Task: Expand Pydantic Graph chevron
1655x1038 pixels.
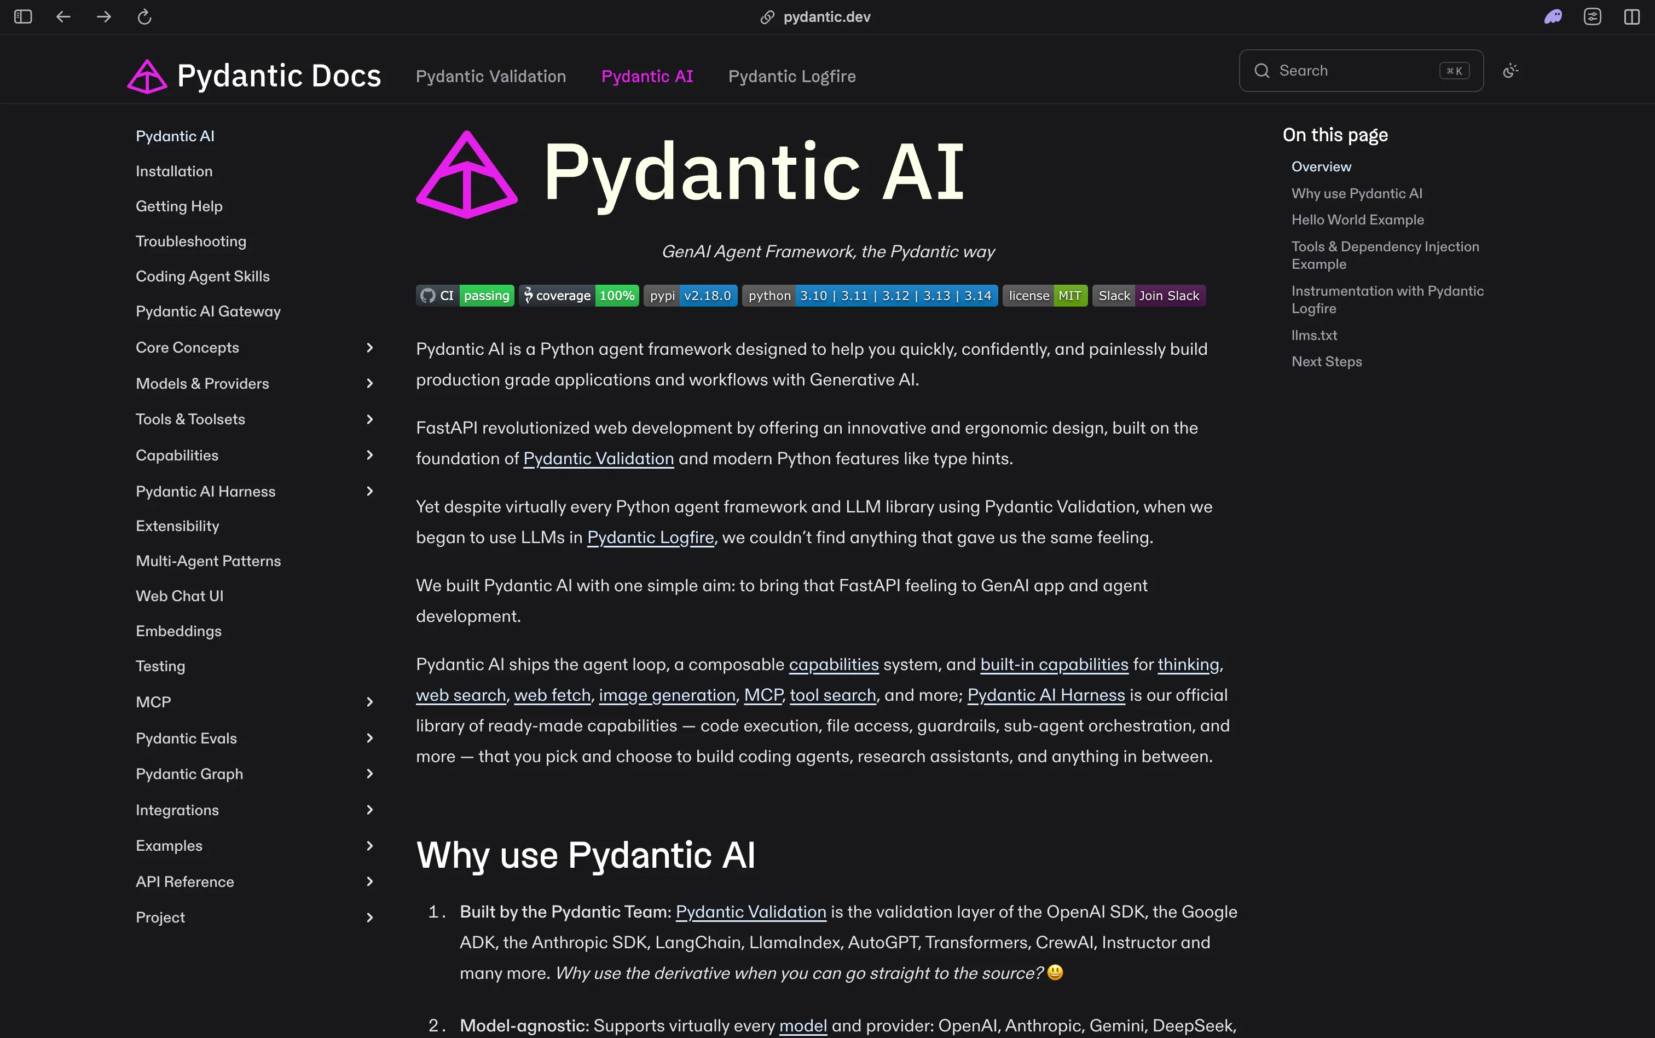Action: coord(370,774)
